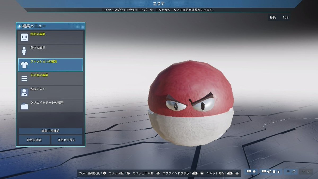Click the エステ title text
318x179 pixels.
click(x=159, y=3)
